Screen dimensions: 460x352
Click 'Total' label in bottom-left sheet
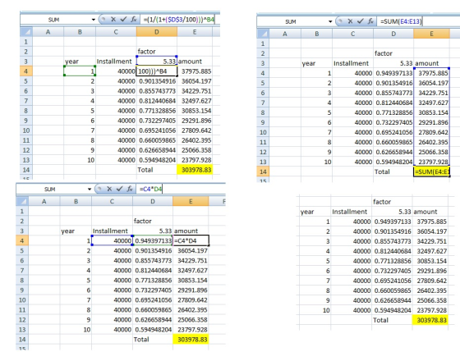point(141,340)
